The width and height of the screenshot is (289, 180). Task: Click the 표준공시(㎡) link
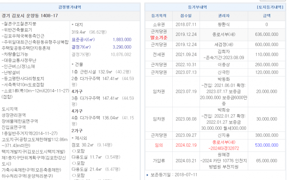click(83, 39)
